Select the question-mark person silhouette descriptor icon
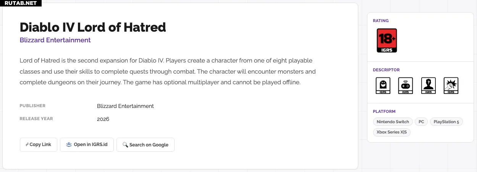 [428, 86]
